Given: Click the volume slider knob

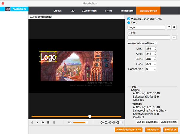Looking at the screenshot, I should pos(87,122).
